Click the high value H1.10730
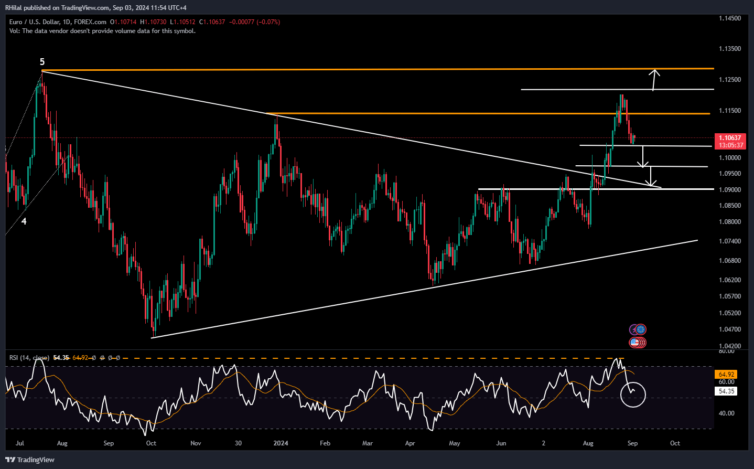 click(x=153, y=22)
